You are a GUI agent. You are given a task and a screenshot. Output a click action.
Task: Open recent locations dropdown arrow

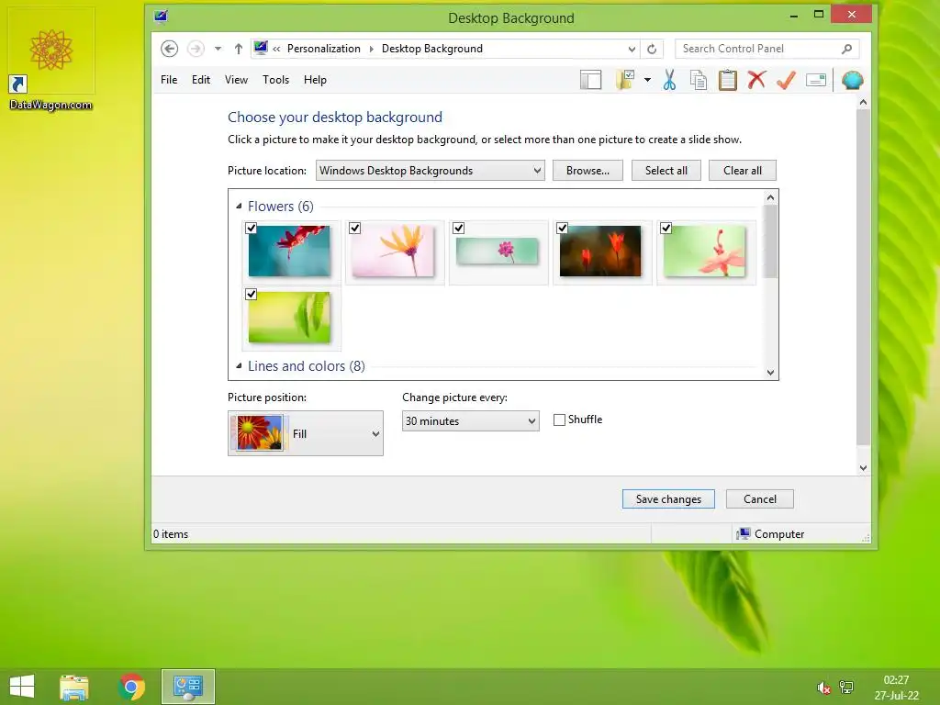218,49
